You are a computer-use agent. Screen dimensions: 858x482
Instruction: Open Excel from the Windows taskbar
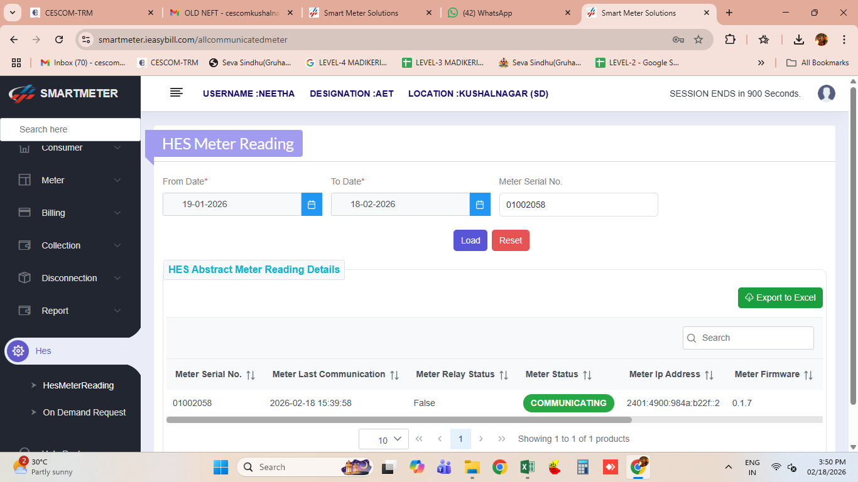point(527,467)
